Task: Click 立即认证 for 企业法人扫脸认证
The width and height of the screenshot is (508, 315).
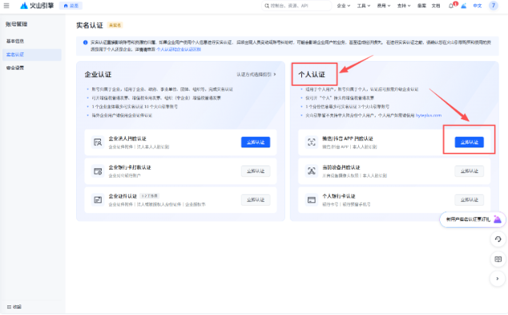Action: (256, 142)
